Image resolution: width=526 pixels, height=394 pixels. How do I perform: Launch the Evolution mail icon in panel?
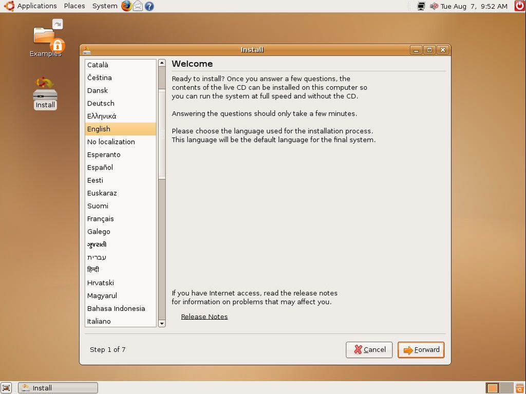(x=138, y=6)
